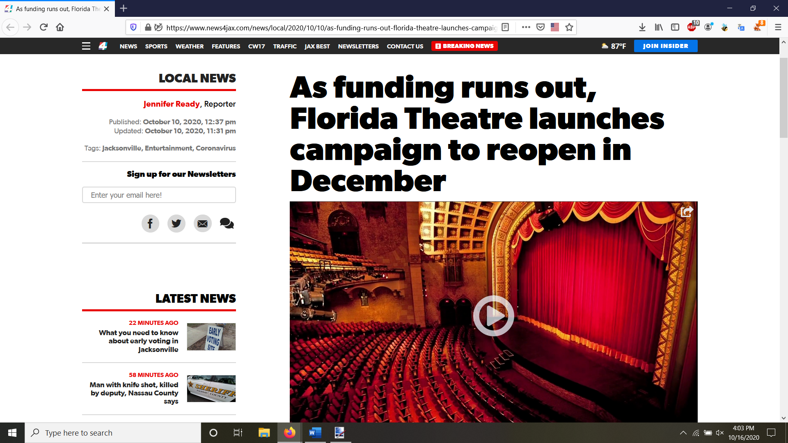Click the newsletter email input field
This screenshot has height=443, width=788.
pyautogui.click(x=159, y=195)
